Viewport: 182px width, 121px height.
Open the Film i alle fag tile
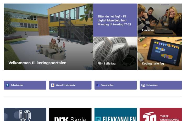[x=115, y=53]
